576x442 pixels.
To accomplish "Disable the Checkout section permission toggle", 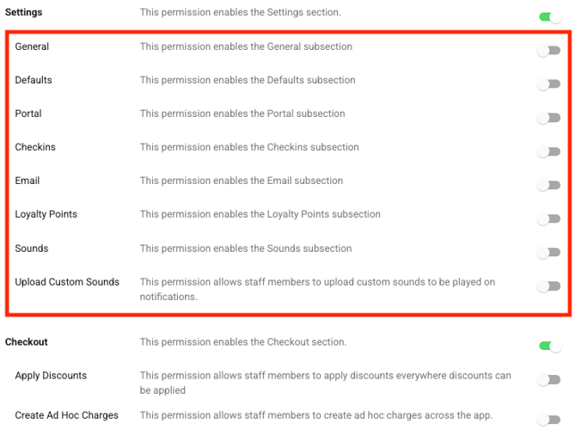I will tap(550, 346).
